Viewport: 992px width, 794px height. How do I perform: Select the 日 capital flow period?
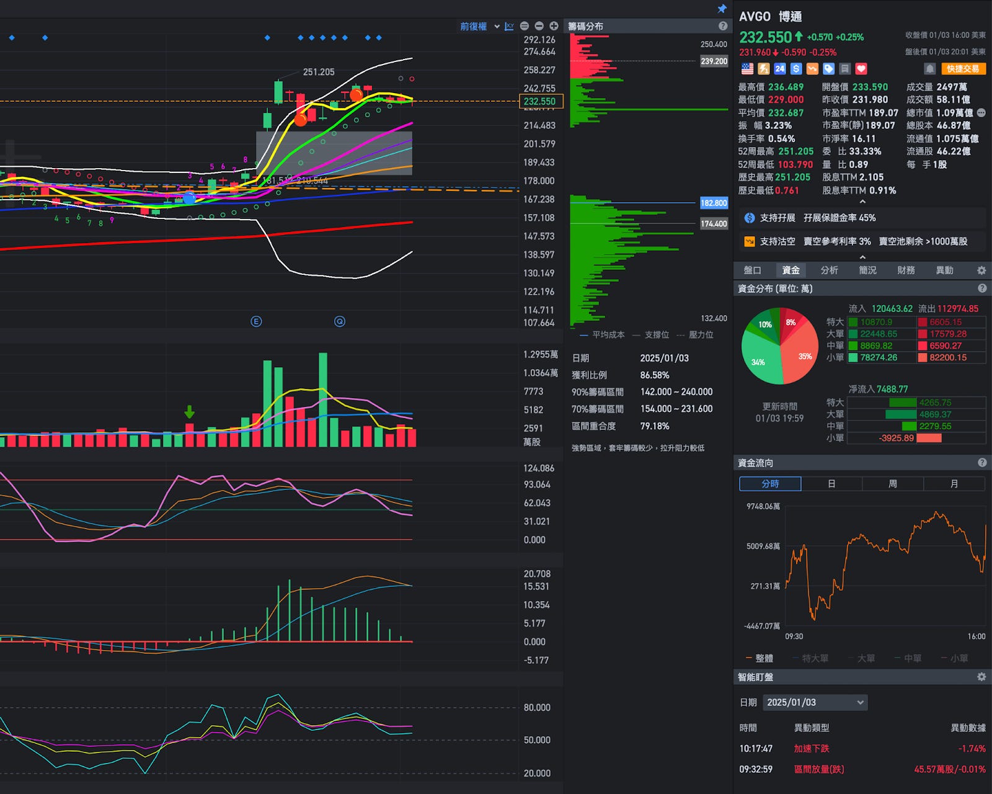[831, 484]
